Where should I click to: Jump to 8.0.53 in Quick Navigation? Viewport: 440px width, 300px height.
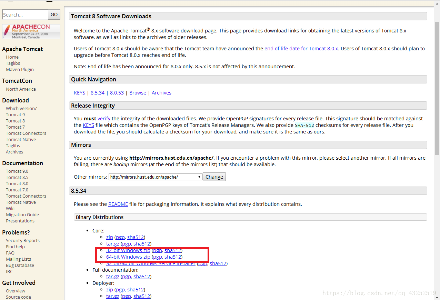[117, 93]
